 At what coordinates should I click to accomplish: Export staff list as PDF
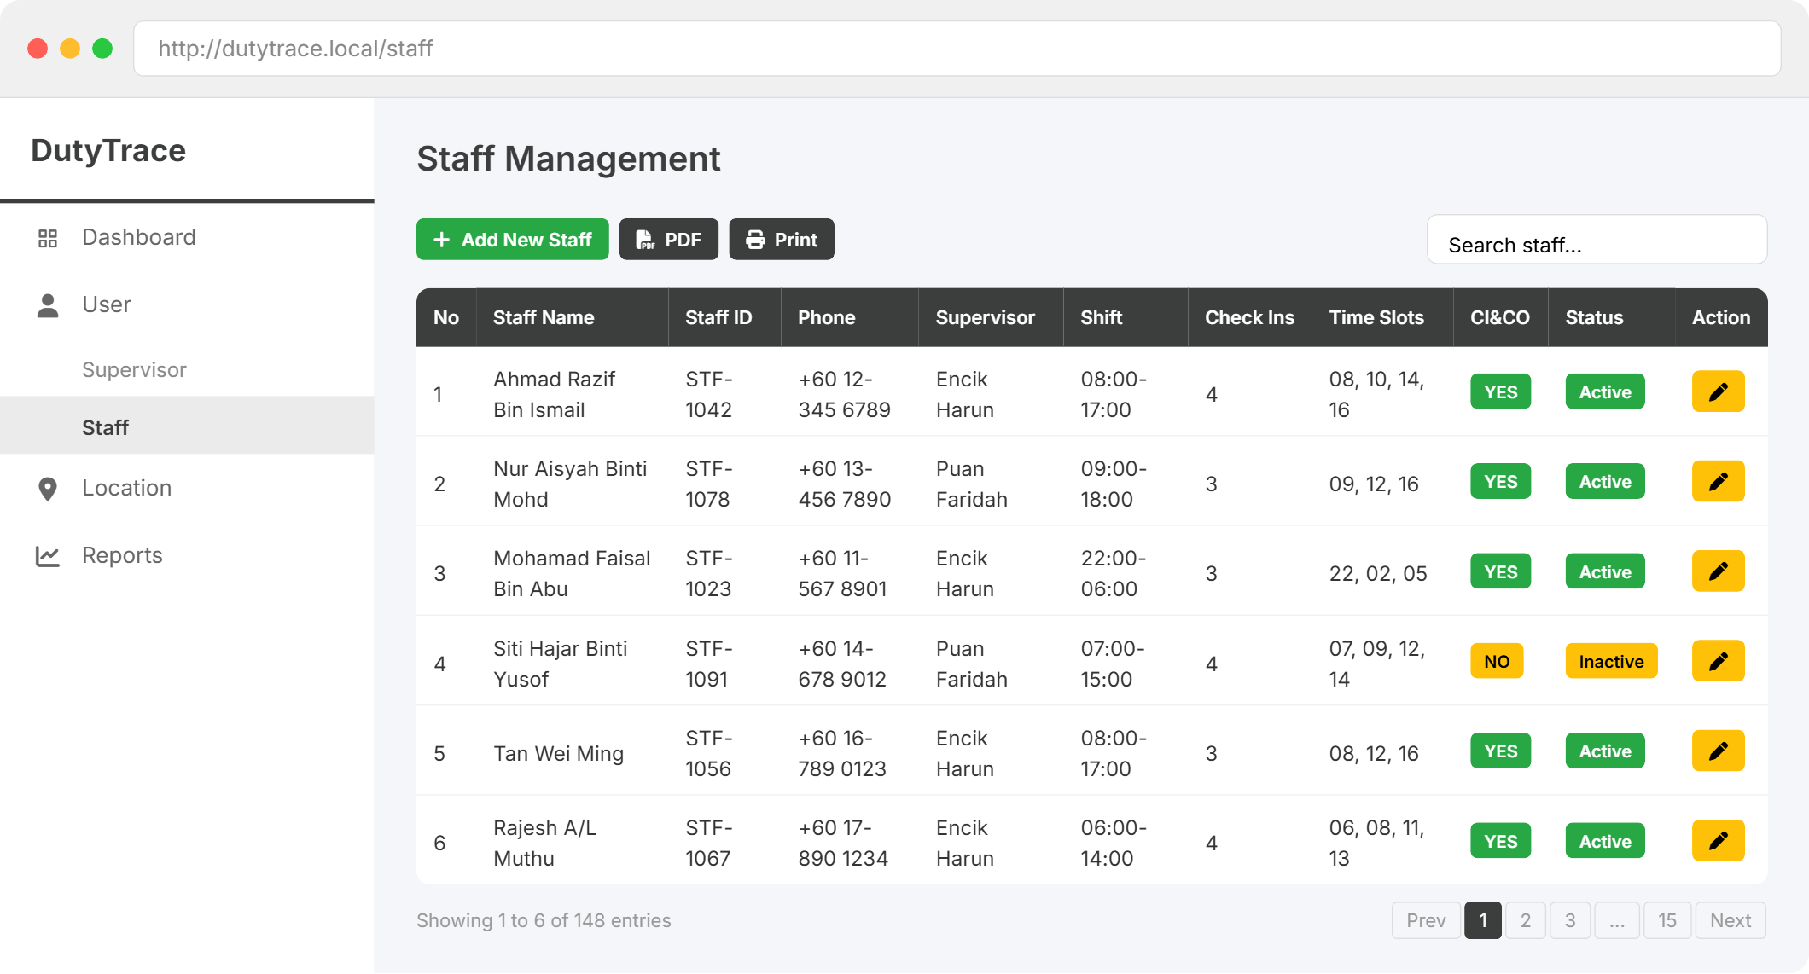coord(668,240)
